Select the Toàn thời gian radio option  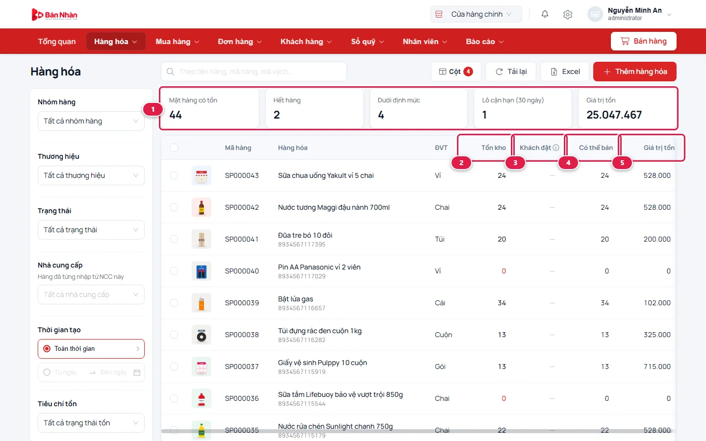(47, 349)
